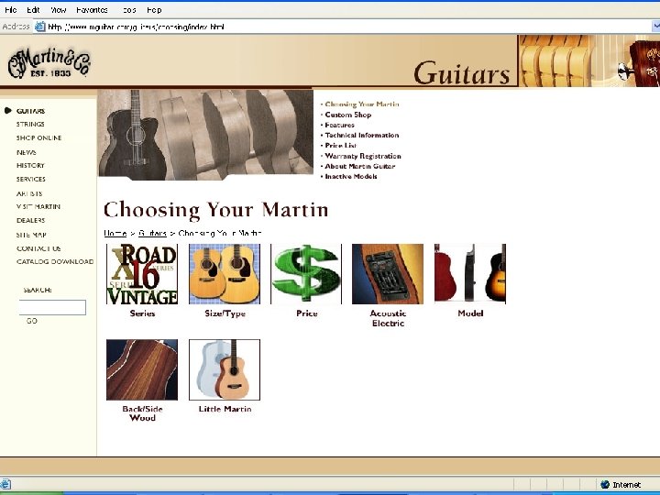The width and height of the screenshot is (660, 495).
Task: Click the green dollar sign Price icon
Action: point(306,274)
